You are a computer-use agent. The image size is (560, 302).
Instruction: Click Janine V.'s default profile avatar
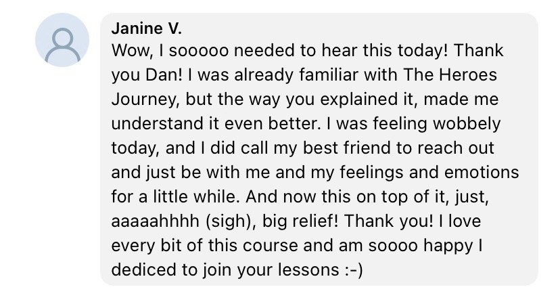coord(62,40)
